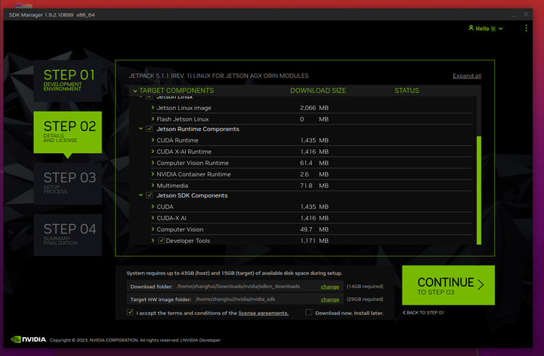Close the SDK Manager window
The image size is (544, 356).
click(526, 14)
